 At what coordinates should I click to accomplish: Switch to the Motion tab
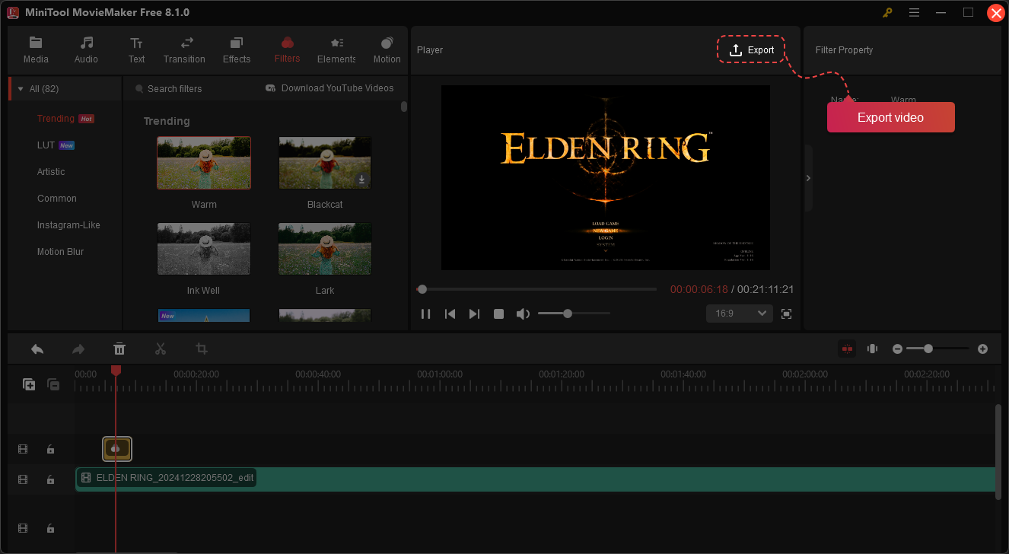pyautogui.click(x=387, y=50)
